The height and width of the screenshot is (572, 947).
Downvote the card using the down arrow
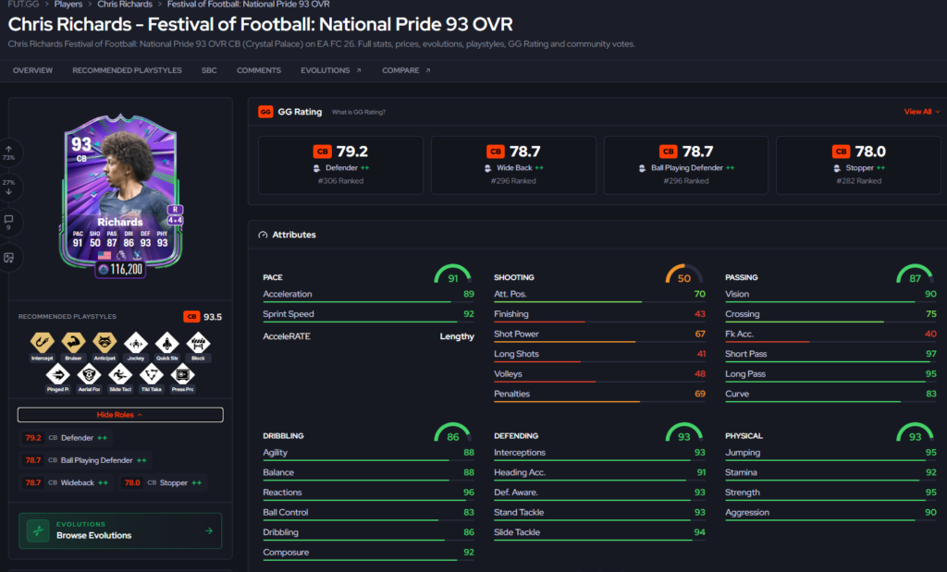[x=9, y=187]
